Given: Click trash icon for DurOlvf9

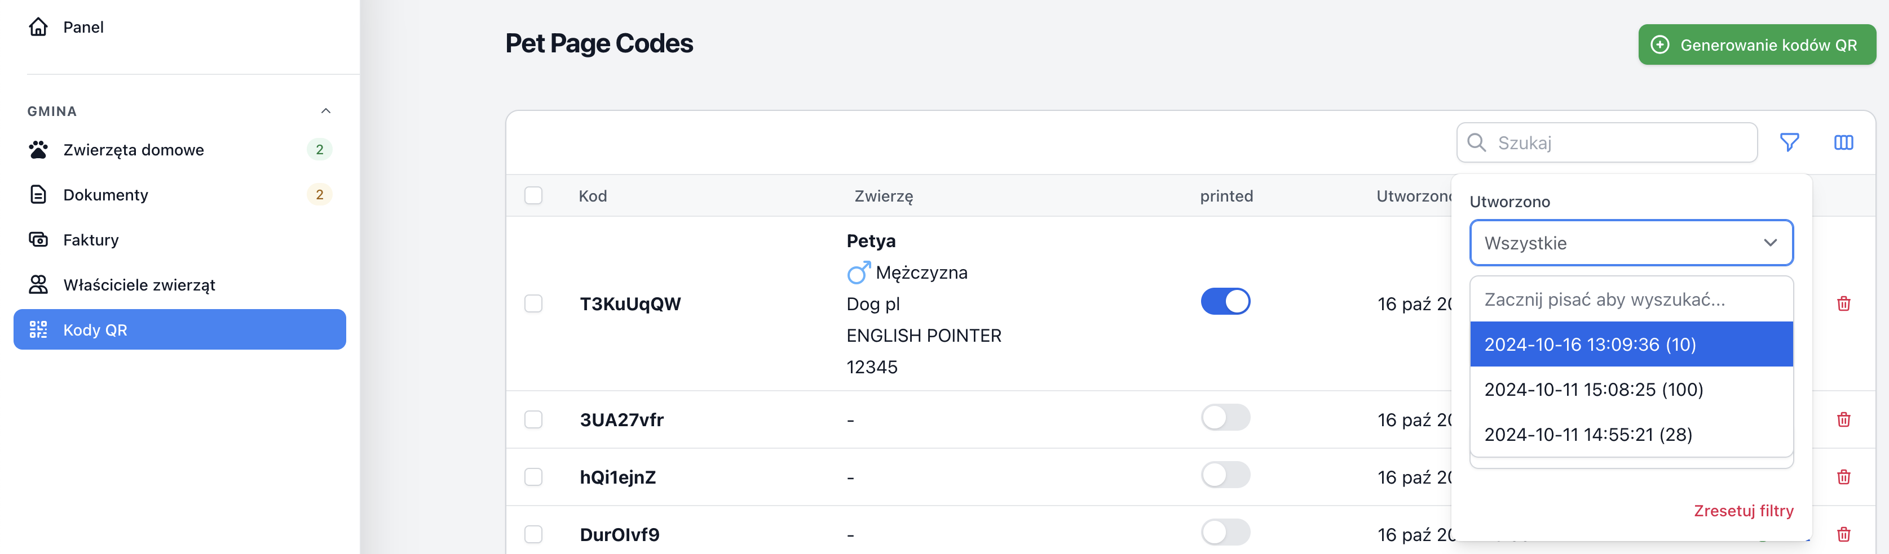Looking at the screenshot, I should pos(1843,534).
